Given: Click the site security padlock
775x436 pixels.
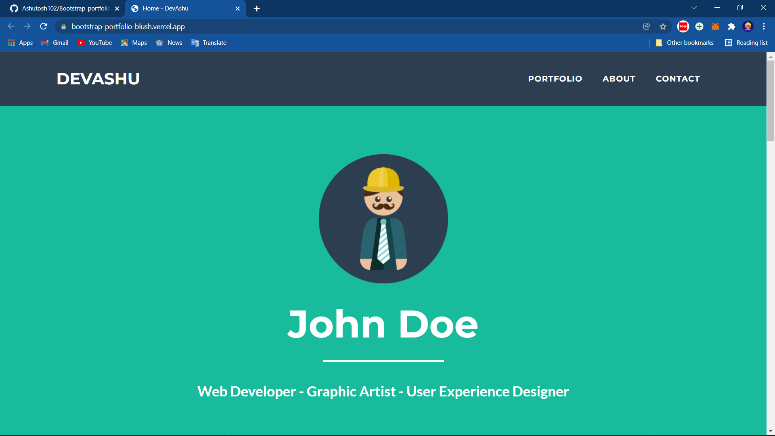Looking at the screenshot, I should pos(63,27).
